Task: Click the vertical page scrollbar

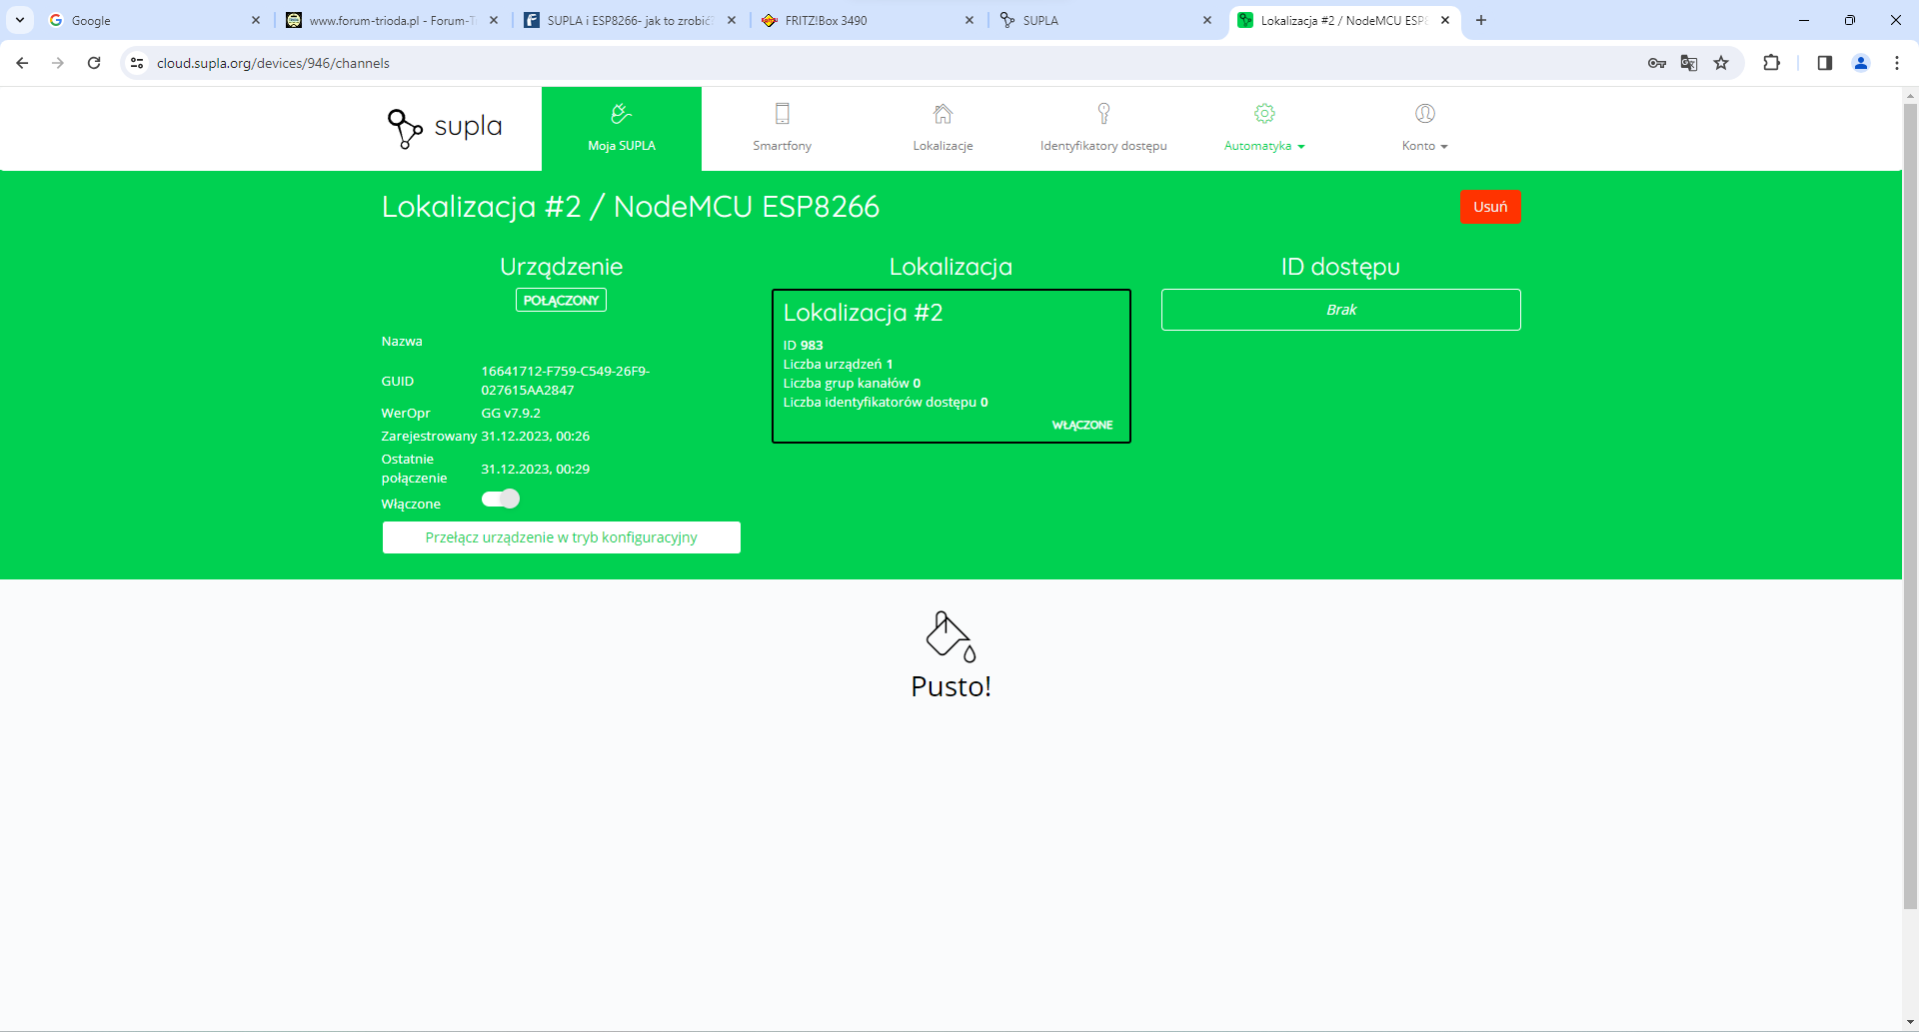Action: click(x=1910, y=505)
